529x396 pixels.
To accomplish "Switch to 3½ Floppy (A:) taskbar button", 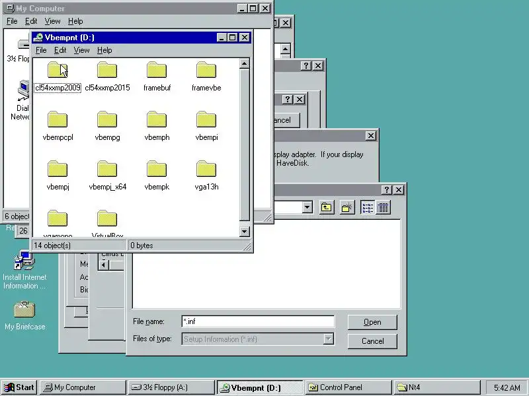I will (171, 387).
